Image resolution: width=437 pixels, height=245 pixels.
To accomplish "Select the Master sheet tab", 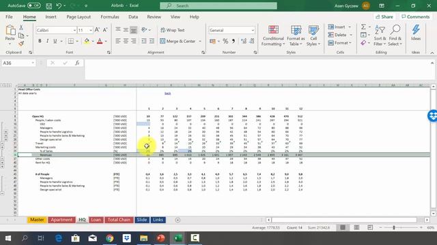I will (37, 220).
